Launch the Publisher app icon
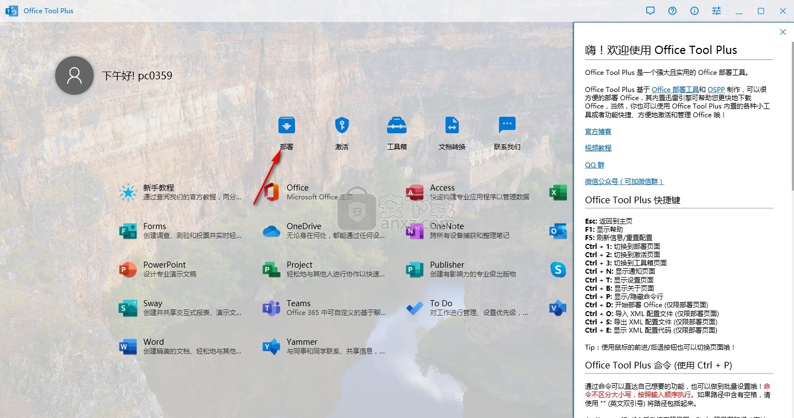The width and height of the screenshot is (794, 418). (415, 269)
